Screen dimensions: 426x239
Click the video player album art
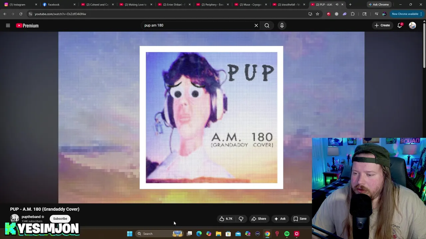click(x=211, y=118)
